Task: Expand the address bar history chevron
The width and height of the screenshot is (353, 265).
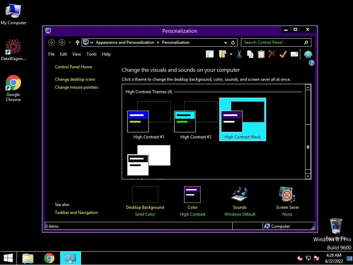Action: click(225, 42)
